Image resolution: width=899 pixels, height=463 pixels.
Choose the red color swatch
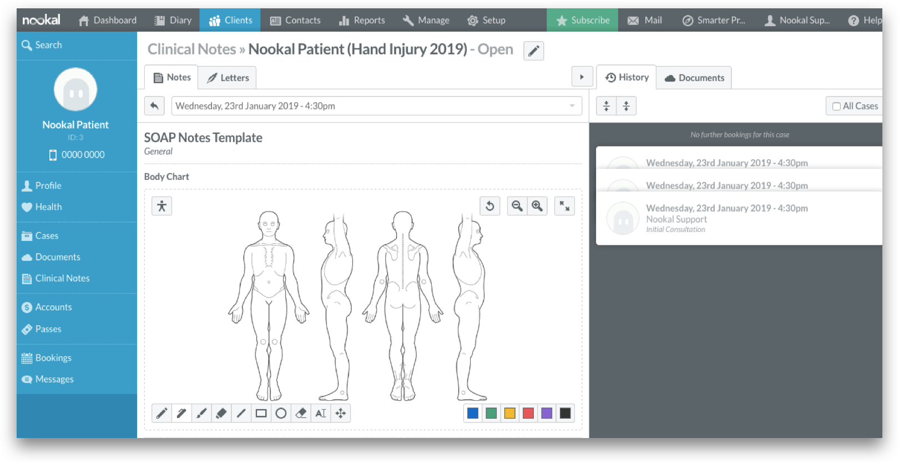tap(528, 413)
